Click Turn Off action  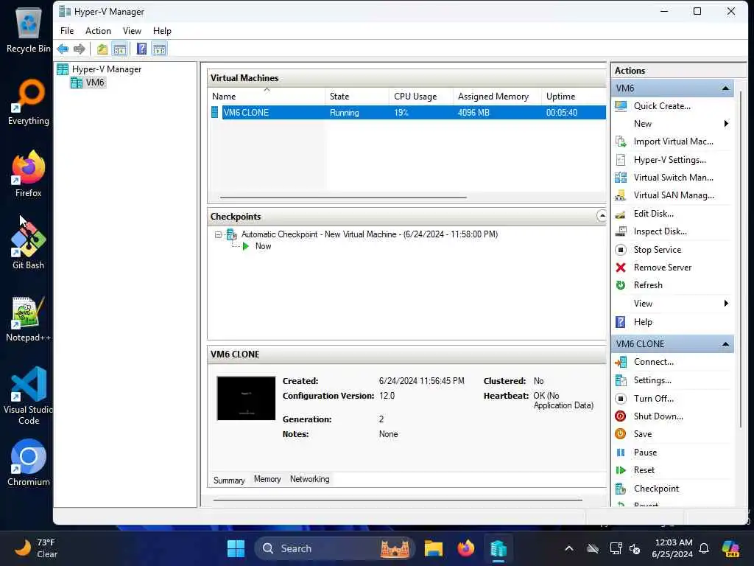pyautogui.click(x=654, y=399)
